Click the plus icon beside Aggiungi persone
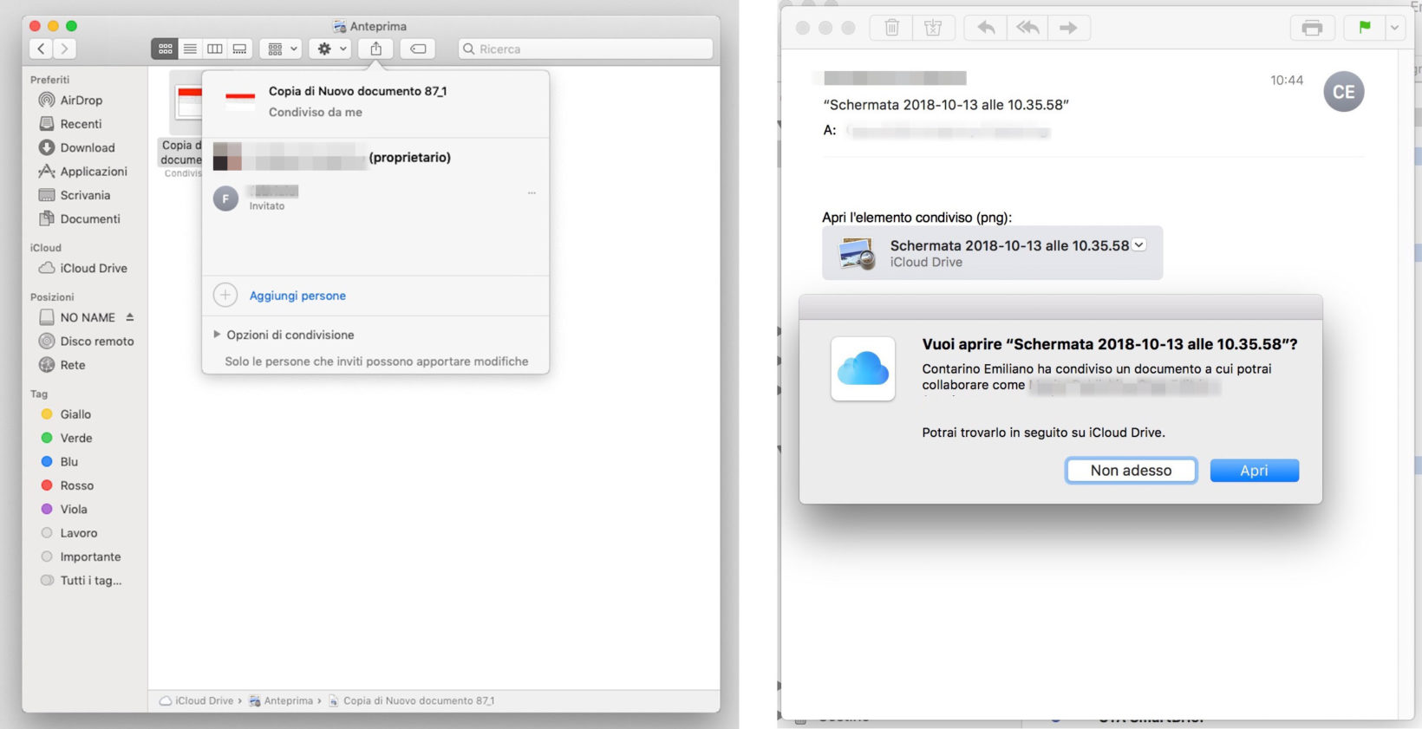Screen dimensions: 1422x729 tap(225, 296)
